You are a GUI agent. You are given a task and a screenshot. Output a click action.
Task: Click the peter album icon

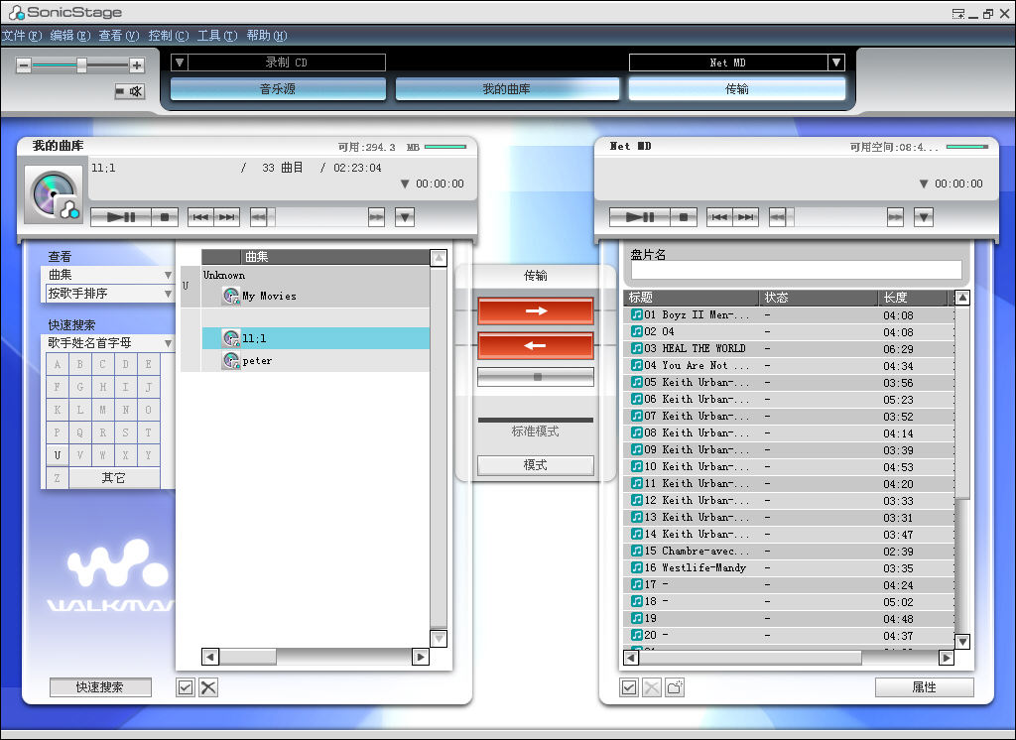click(x=230, y=360)
